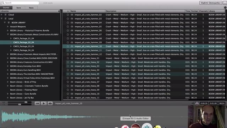Adjust the lower pitch slider
Viewport: 227px width, 128px height.
tap(20, 105)
